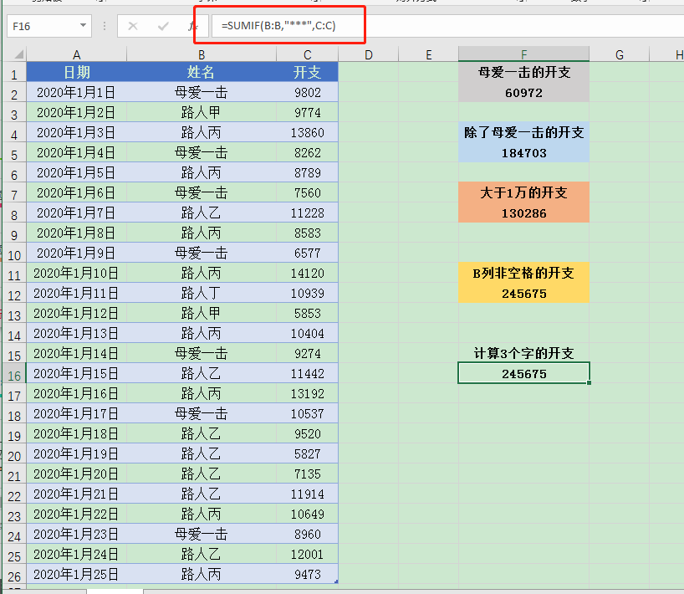Viewport: 684px width, 594px height.
Task: Select column F header
Action: coord(524,54)
